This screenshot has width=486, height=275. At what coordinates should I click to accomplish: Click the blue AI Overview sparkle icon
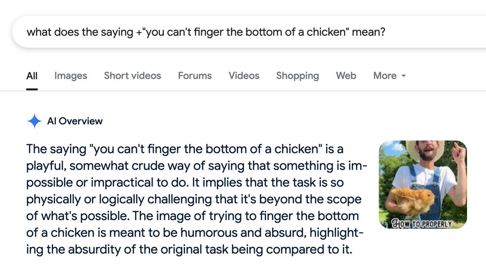[x=34, y=121]
